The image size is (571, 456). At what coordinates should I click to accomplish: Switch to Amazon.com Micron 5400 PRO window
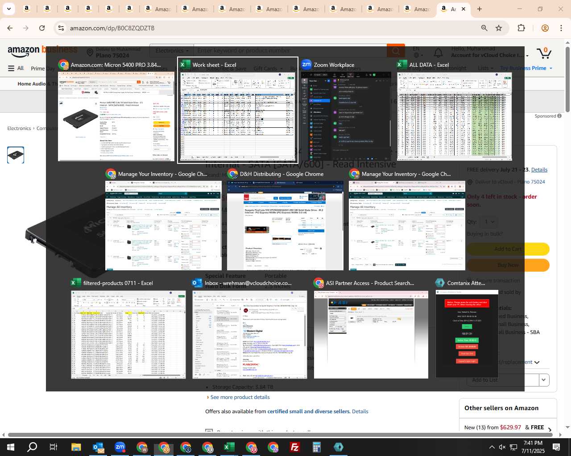tap(116, 110)
